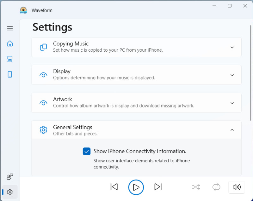Click the Waveform app logo
The width and height of the screenshot is (253, 201).
point(23,10)
